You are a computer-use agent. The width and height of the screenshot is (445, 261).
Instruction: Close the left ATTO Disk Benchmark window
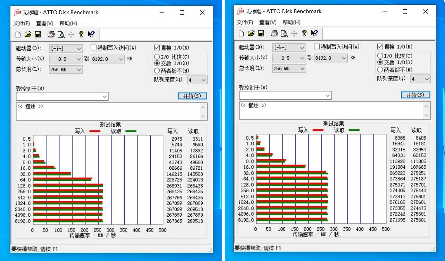click(x=202, y=12)
